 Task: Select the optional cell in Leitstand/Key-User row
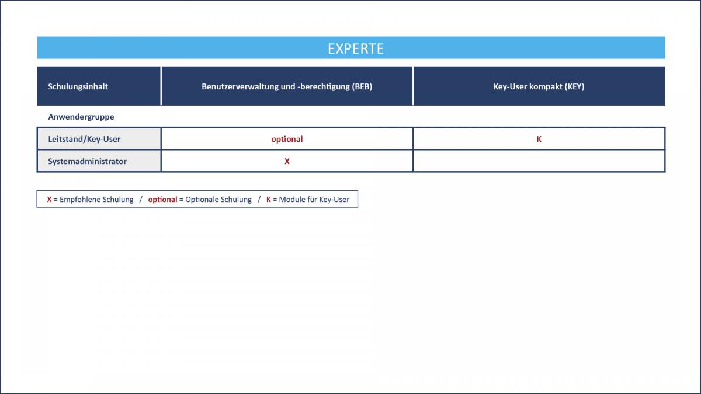pos(287,139)
